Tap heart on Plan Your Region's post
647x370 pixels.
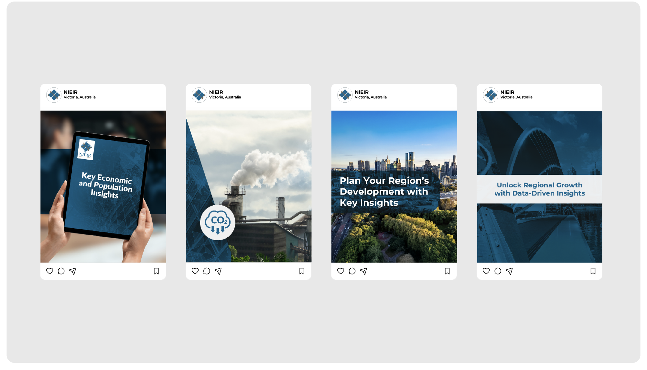point(340,271)
